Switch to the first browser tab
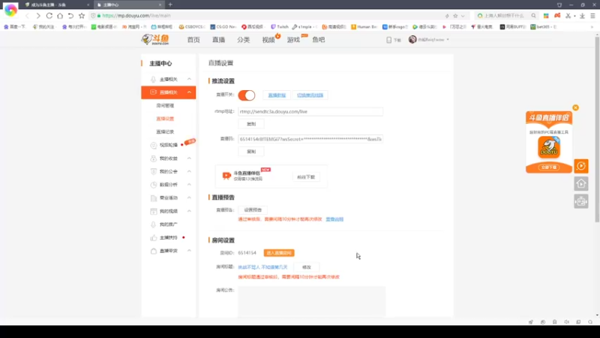The height and width of the screenshot is (338, 600). 56,5
